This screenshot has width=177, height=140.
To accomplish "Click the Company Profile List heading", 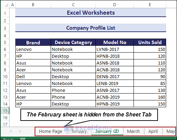I will 91,28.
